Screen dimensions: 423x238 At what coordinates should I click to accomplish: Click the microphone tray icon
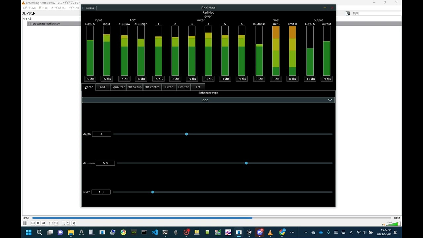(328, 232)
